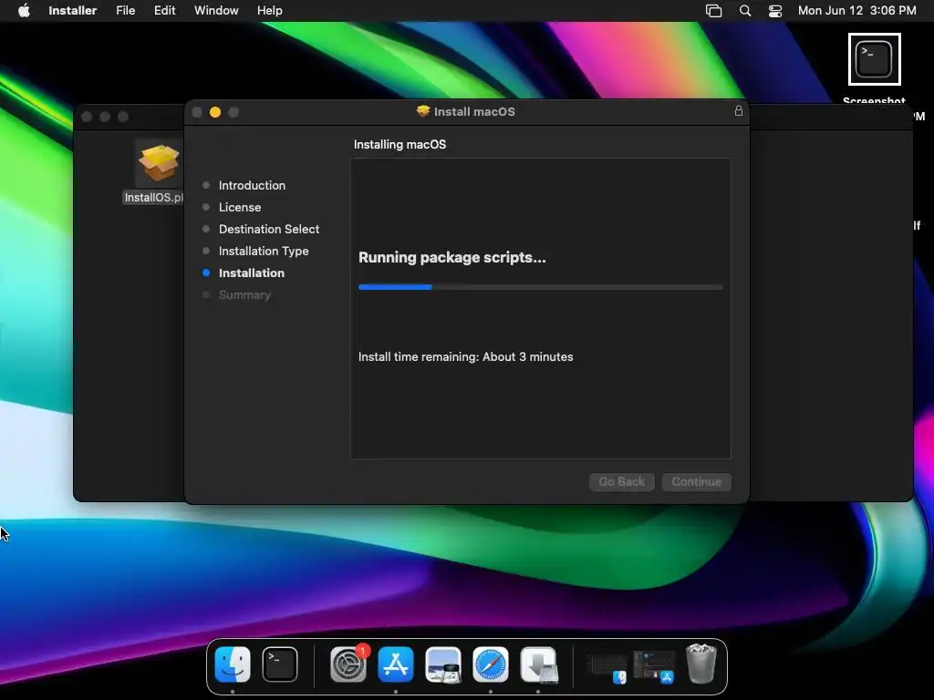Click the Installation Type step

pyautogui.click(x=264, y=252)
